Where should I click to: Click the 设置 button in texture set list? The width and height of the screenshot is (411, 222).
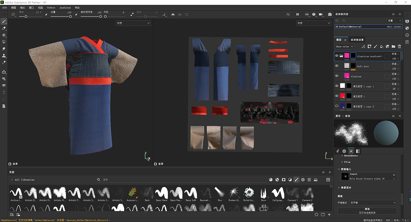(x=395, y=20)
